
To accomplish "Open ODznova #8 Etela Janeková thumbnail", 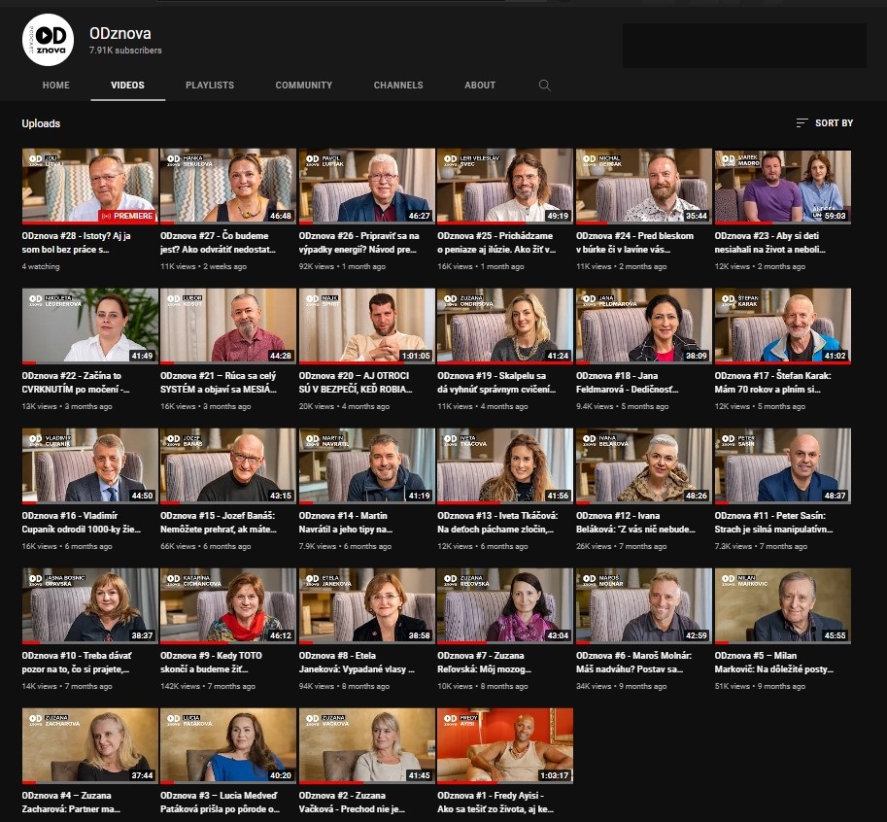I will pos(366,606).
